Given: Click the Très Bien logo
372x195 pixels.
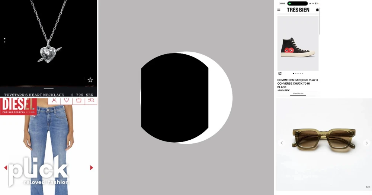Looking at the screenshot, I should [x=298, y=10].
